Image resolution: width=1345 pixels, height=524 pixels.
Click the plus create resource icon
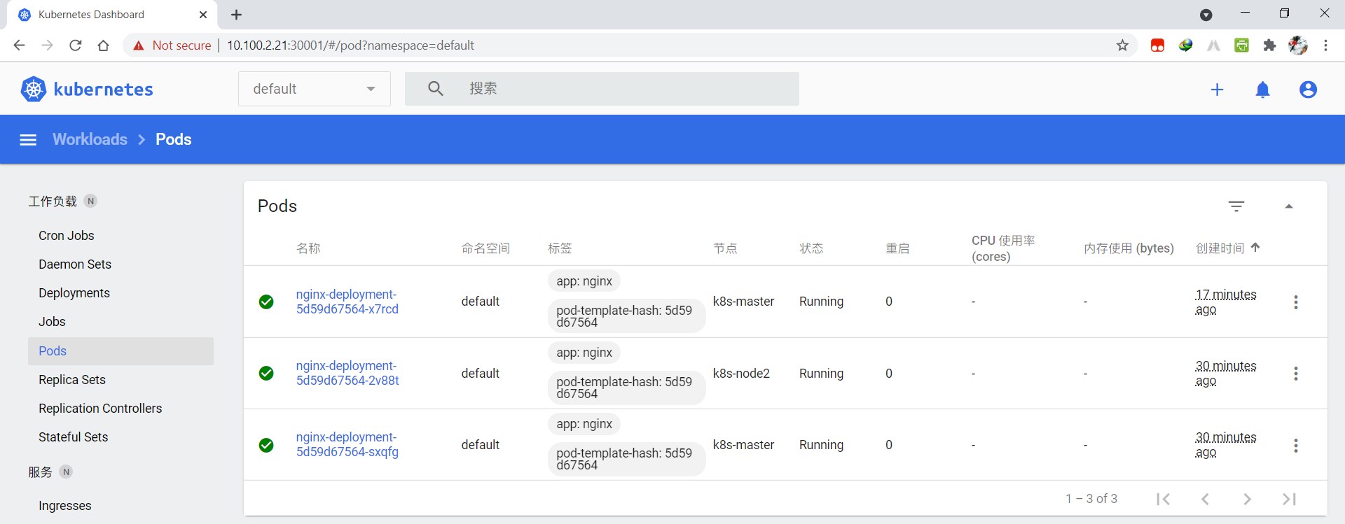[x=1217, y=90]
